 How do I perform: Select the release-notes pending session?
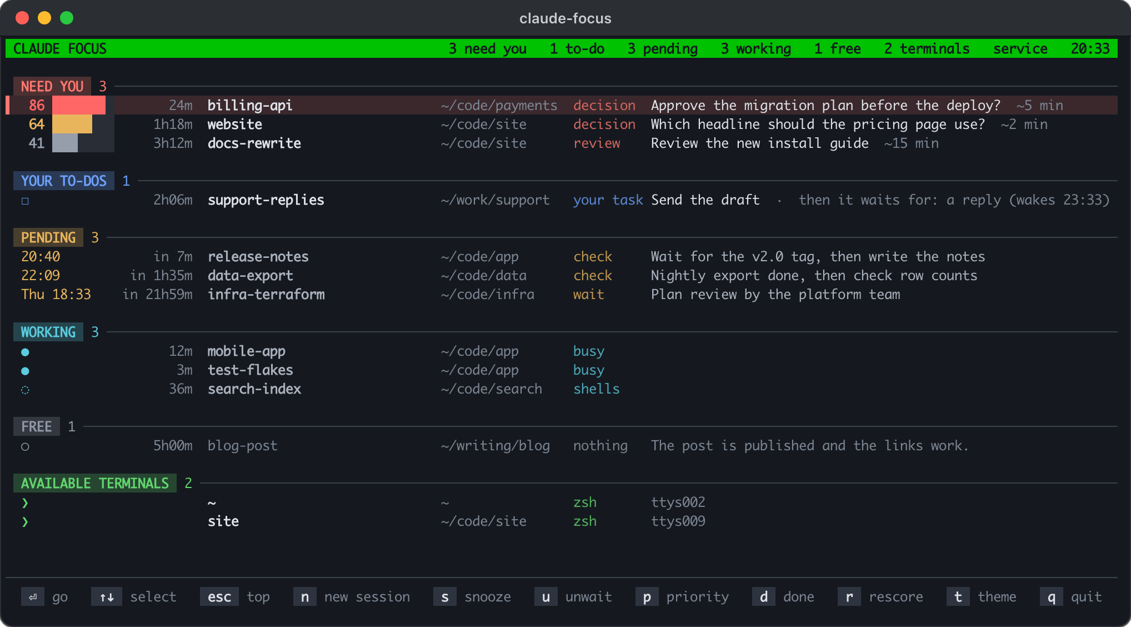pyautogui.click(x=258, y=256)
